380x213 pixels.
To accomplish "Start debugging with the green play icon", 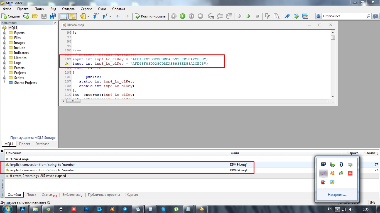I will 183,16.
